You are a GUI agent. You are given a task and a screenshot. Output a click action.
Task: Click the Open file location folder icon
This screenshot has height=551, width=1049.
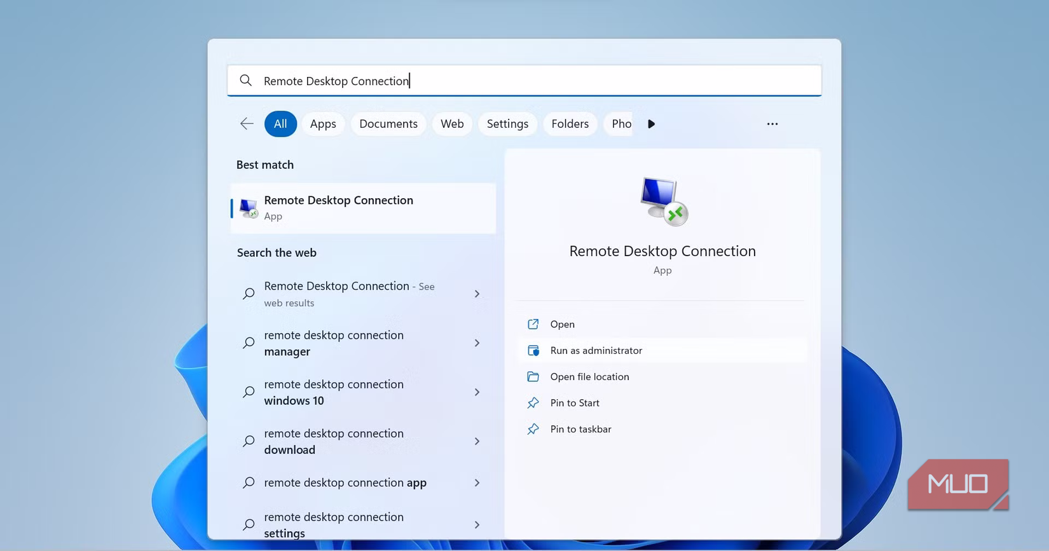tap(533, 376)
